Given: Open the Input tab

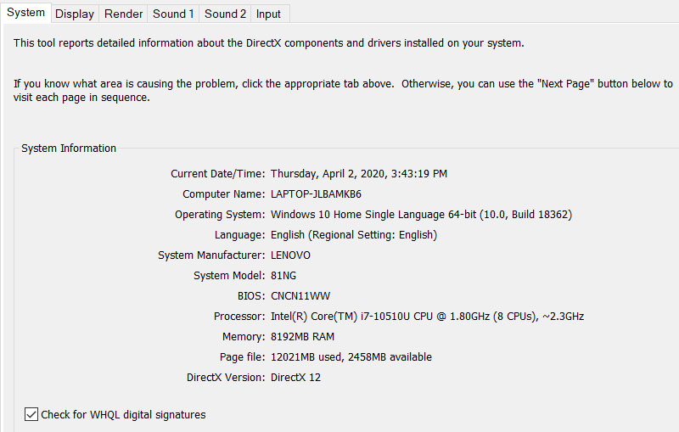Looking at the screenshot, I should (x=268, y=14).
